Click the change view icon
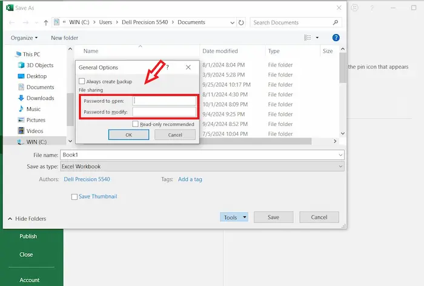The width and height of the screenshot is (424, 286). click(308, 38)
